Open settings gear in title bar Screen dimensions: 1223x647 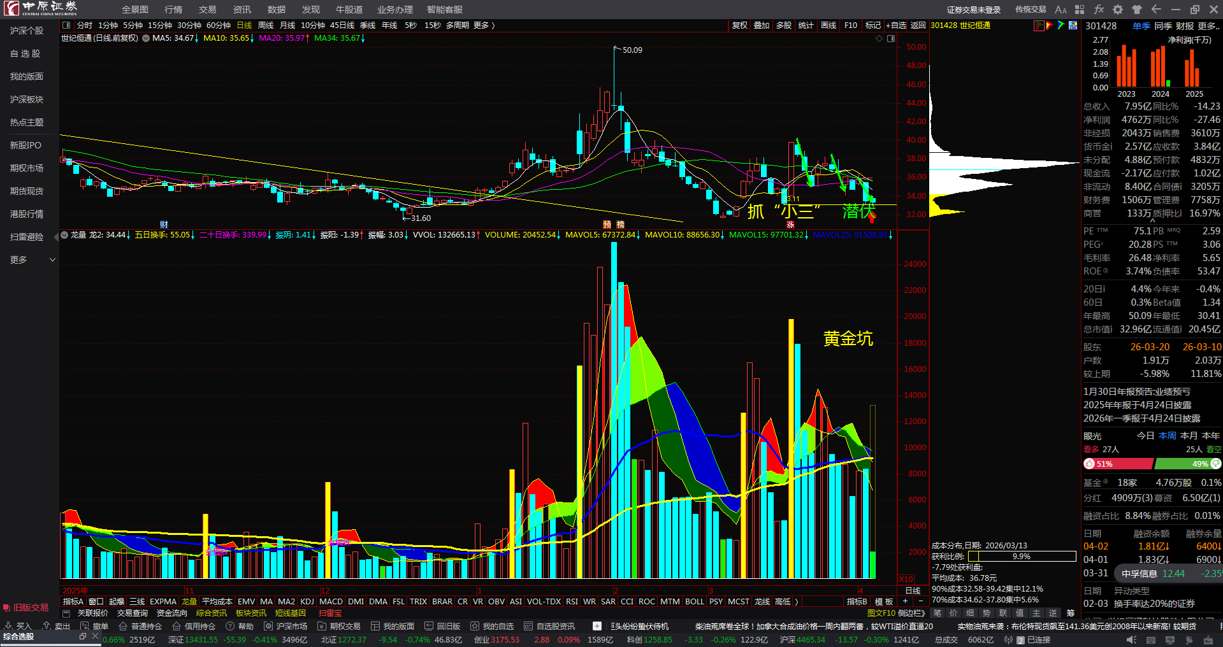pos(1118,10)
